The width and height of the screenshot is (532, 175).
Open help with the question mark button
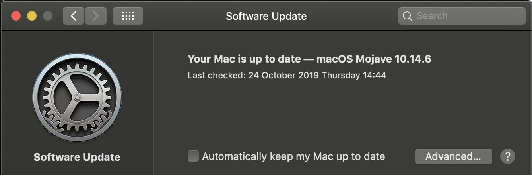pyautogui.click(x=507, y=156)
